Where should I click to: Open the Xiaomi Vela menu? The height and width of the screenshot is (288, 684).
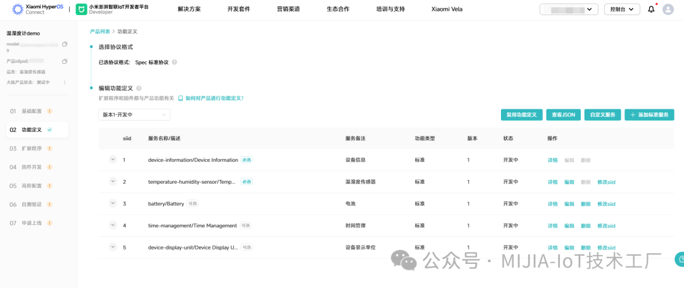[x=447, y=9]
